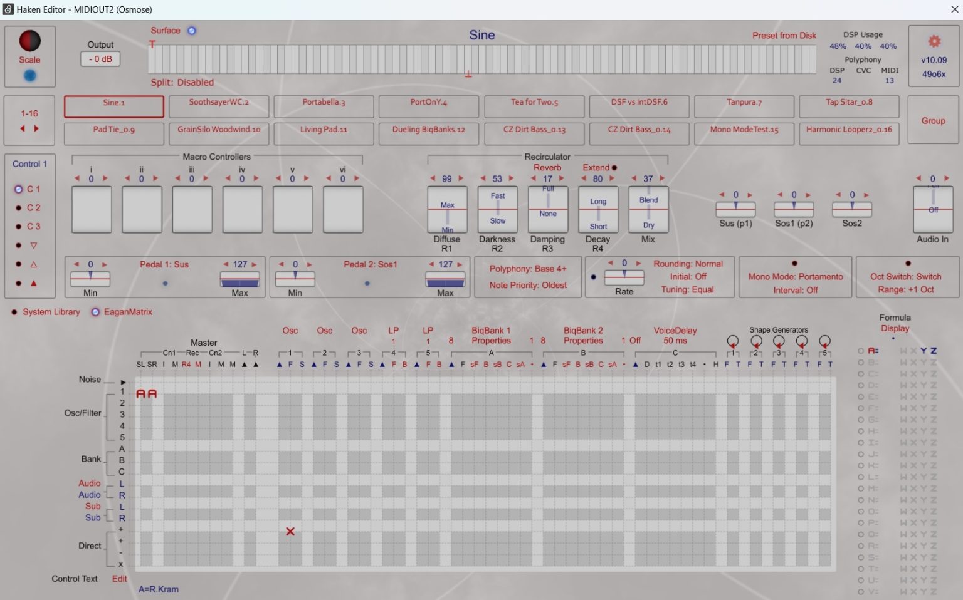
Task: Toggle the Surface indicator circle
Action: pyautogui.click(x=192, y=31)
